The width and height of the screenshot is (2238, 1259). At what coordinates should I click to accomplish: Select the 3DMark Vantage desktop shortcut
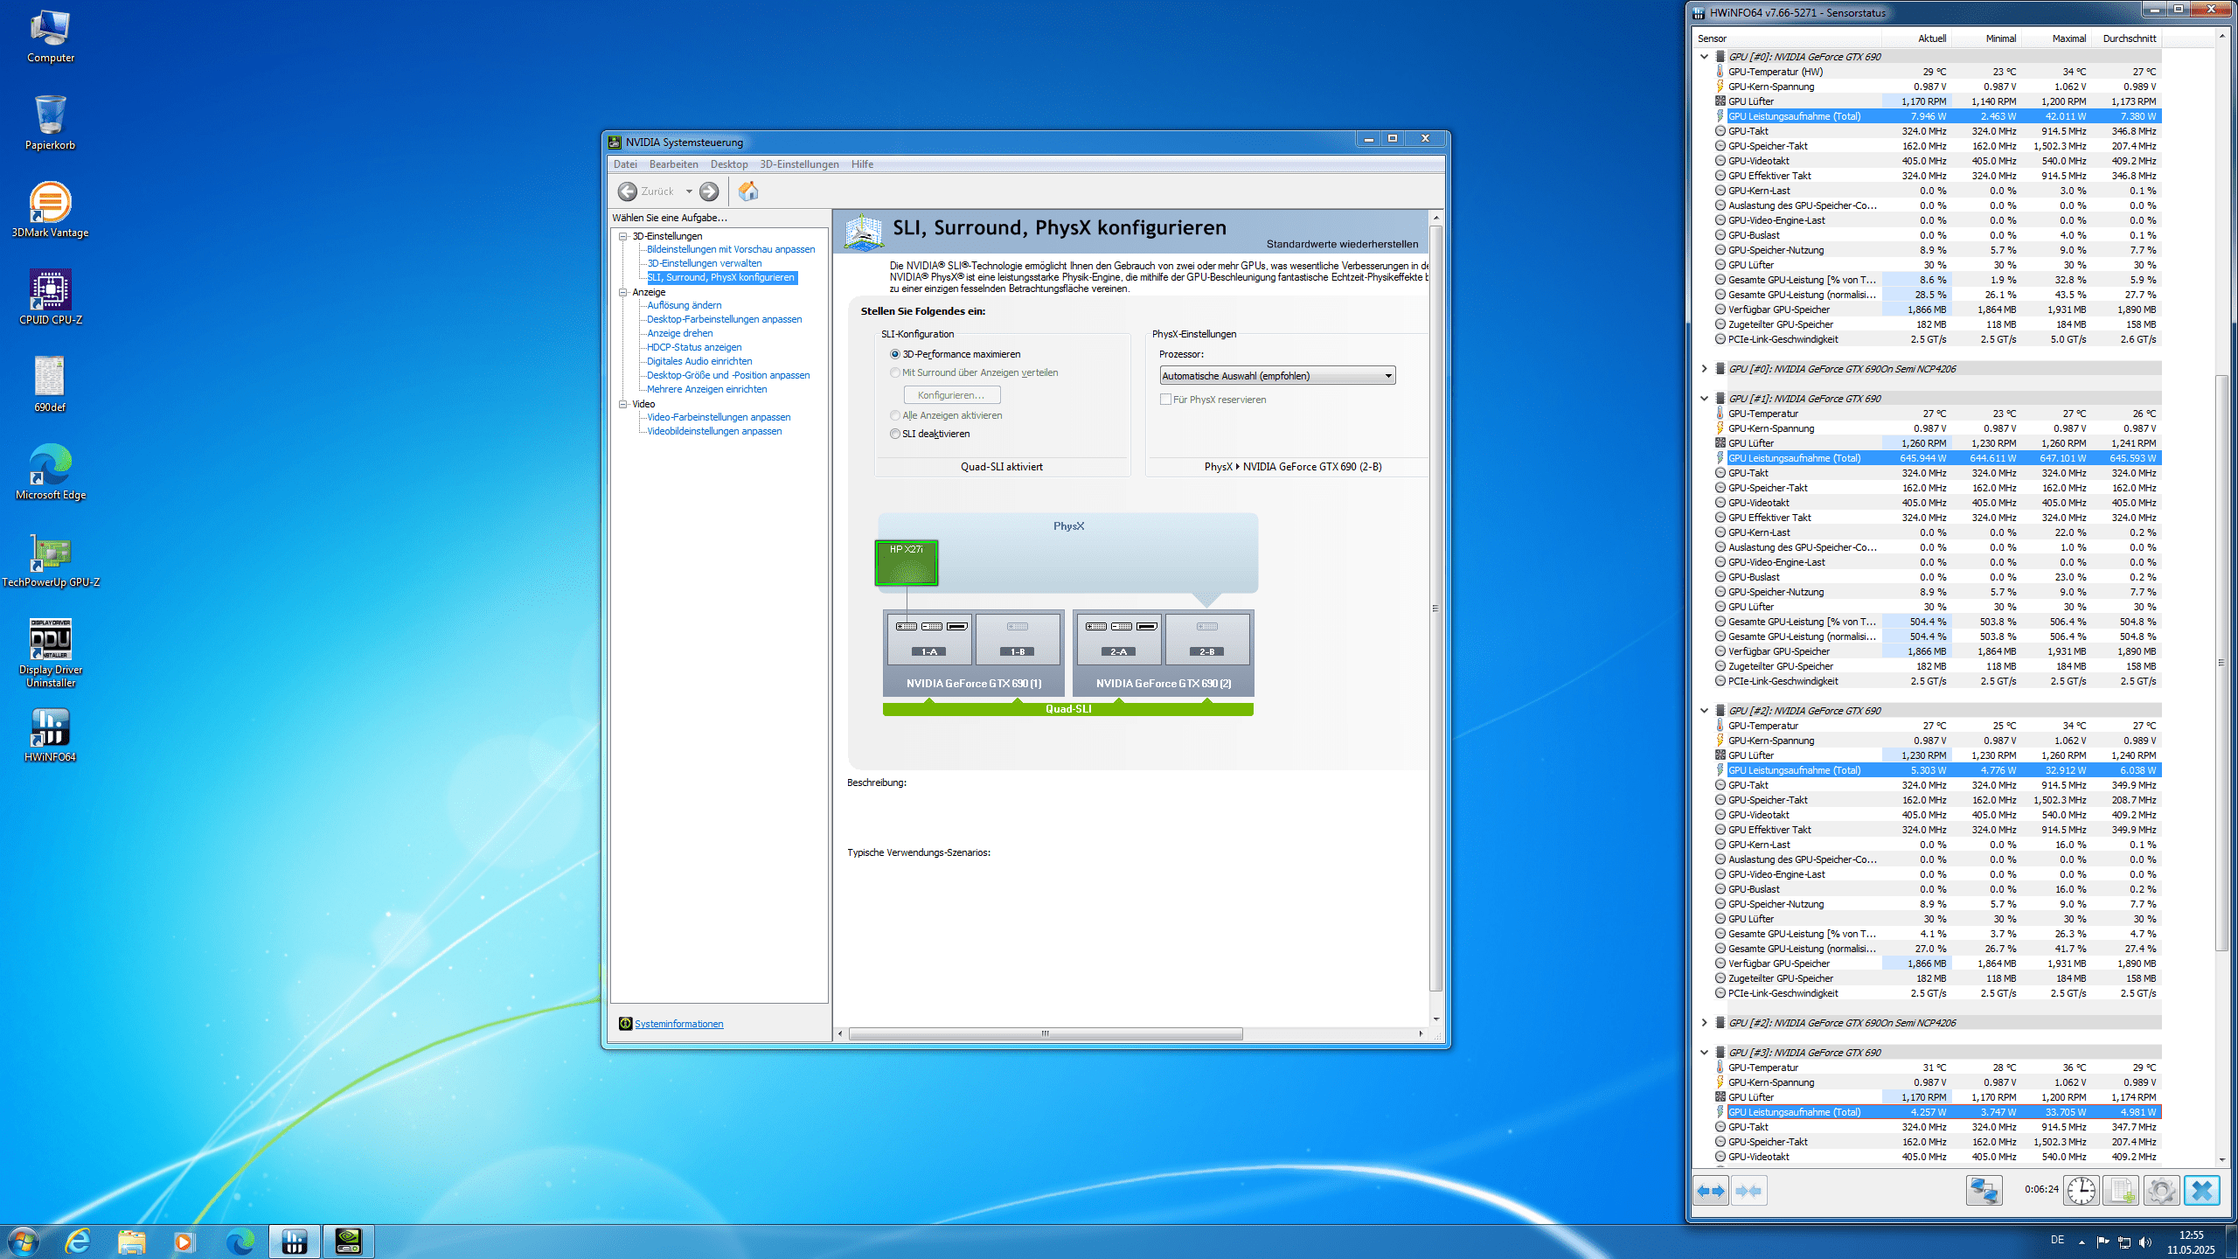(x=50, y=211)
